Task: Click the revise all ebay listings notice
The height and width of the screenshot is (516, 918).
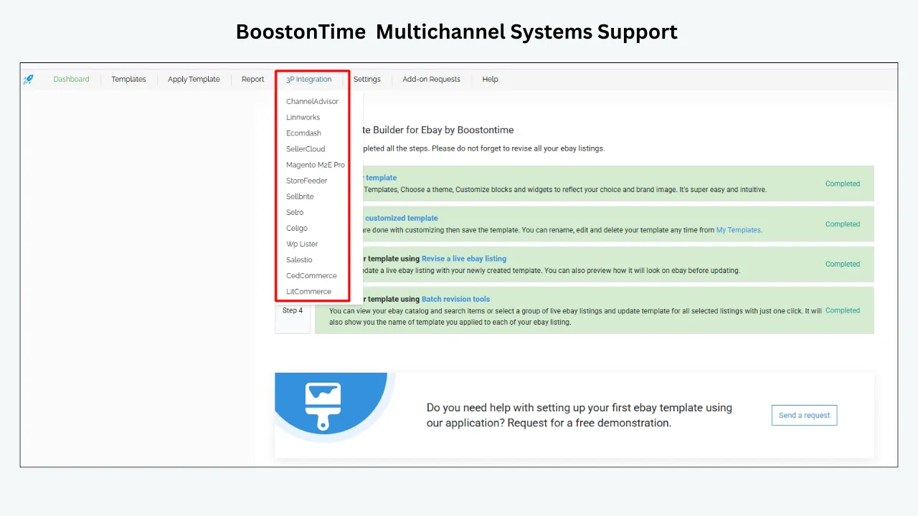Action: click(x=484, y=148)
